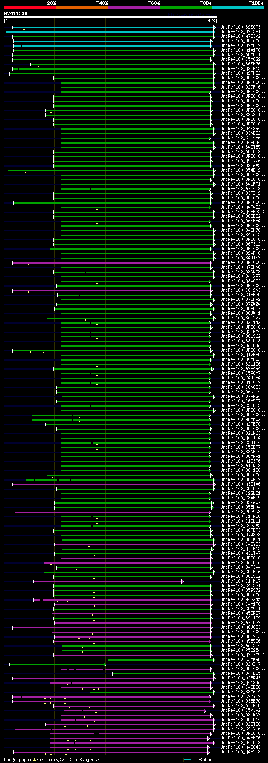Select label UniRef100_O74878
Screen dimensions: 268x763
point(240,535)
